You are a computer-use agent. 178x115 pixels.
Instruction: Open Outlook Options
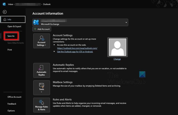(11, 111)
